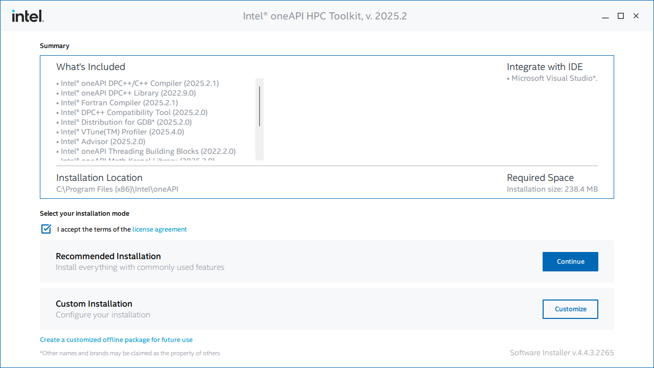
Task: Select Intel oneAPI DPC++/C++ Compiler (2025.2.1) entry
Action: [x=137, y=83]
